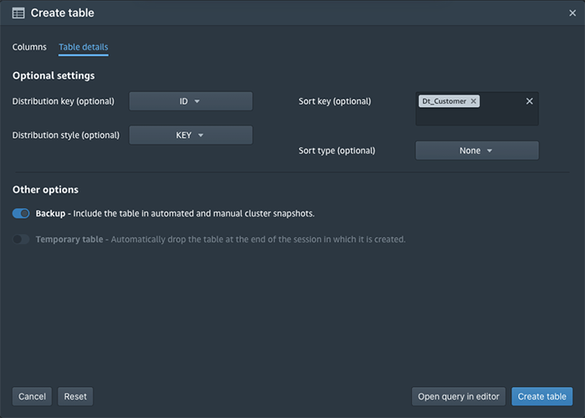Open the Distribution key dropdown
This screenshot has height=418, width=585.
tap(191, 101)
